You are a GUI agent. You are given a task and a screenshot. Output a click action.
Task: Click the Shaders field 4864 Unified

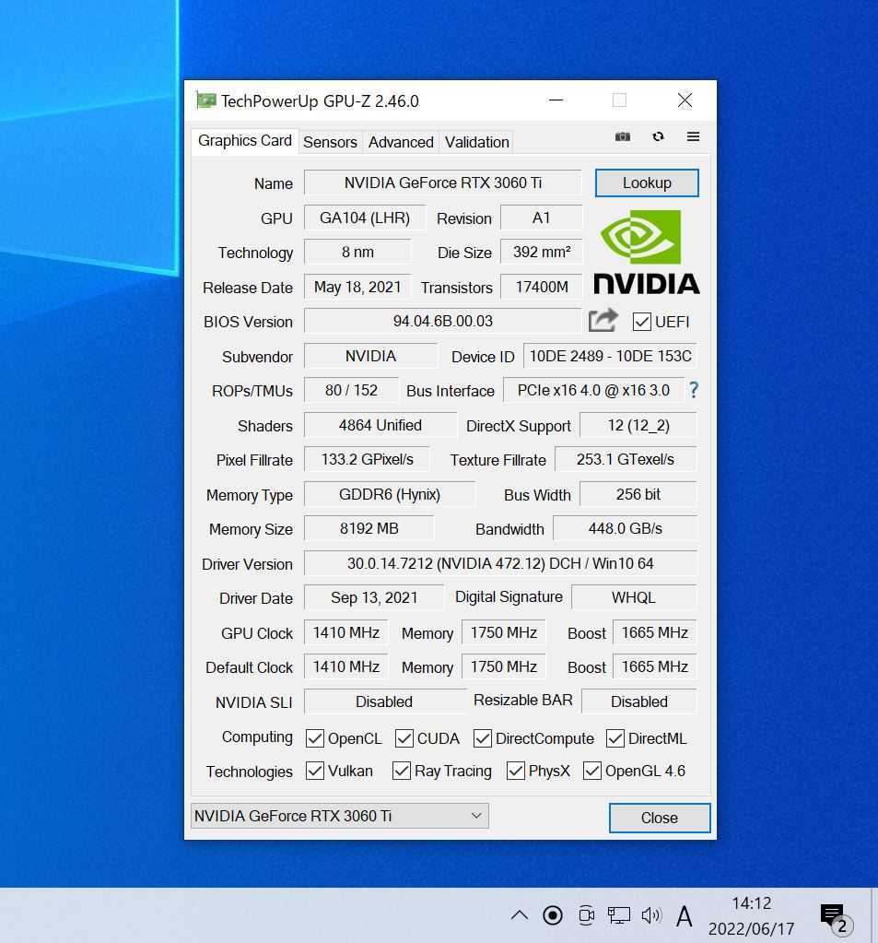click(380, 425)
